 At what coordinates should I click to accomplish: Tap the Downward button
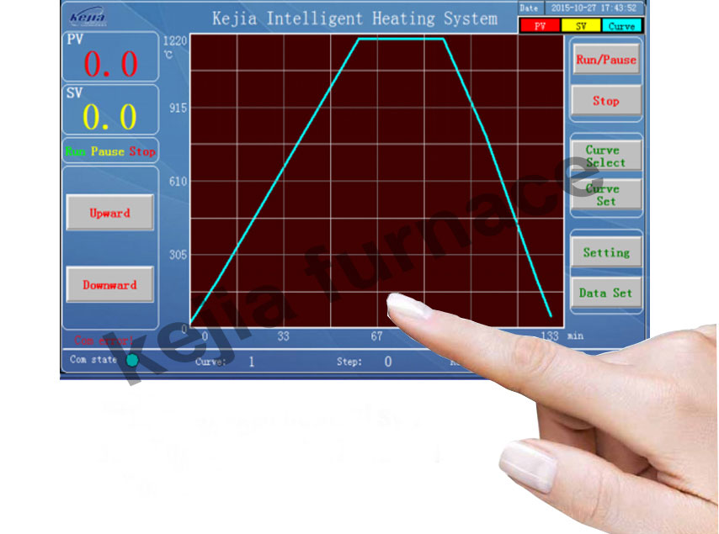pos(109,284)
